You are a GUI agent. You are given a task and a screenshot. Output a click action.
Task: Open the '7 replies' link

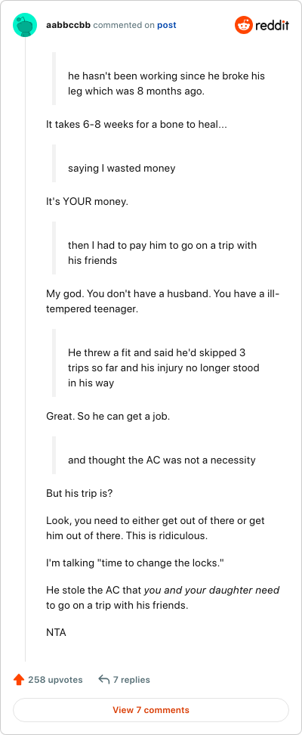click(131, 679)
